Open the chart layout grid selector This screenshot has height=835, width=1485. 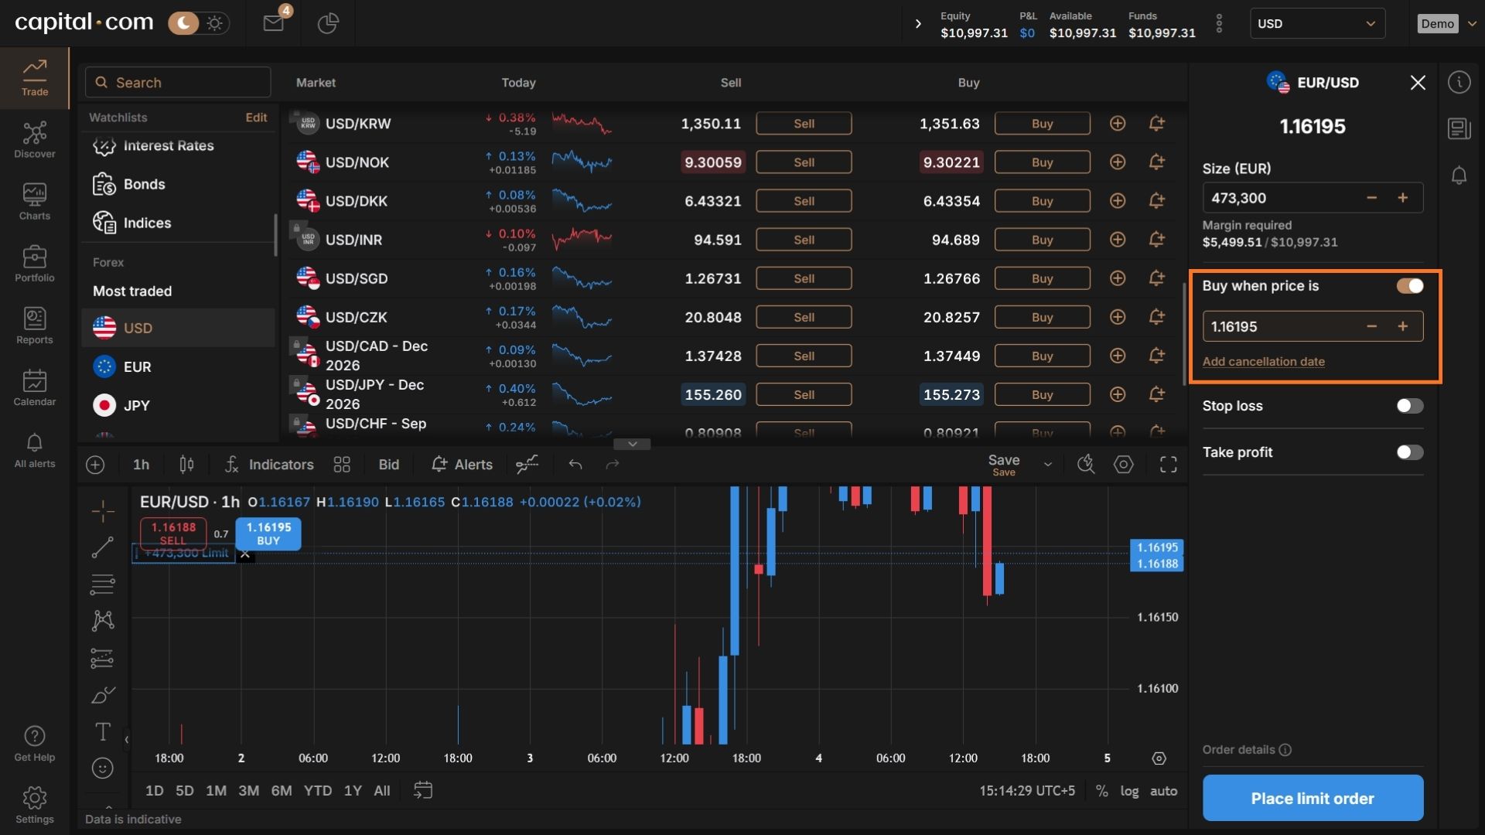pyautogui.click(x=342, y=464)
